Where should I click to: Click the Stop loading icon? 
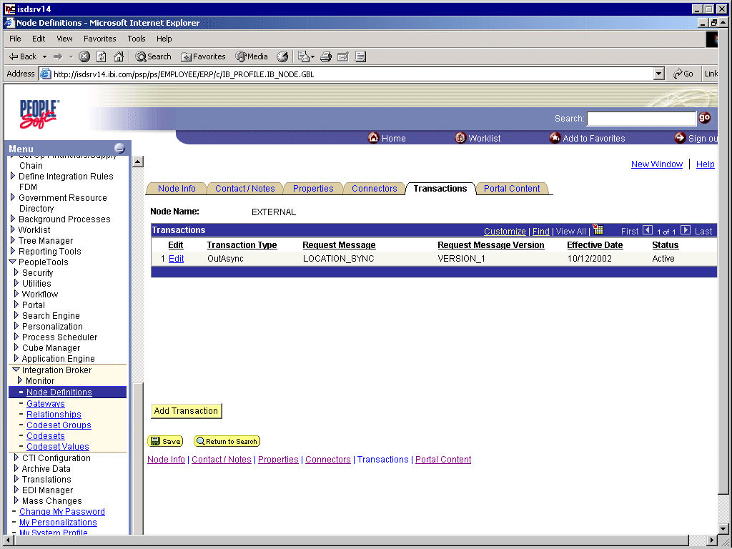coord(84,56)
